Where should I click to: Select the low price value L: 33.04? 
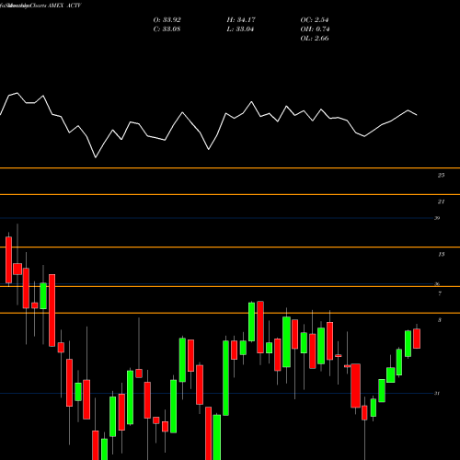[240, 29]
